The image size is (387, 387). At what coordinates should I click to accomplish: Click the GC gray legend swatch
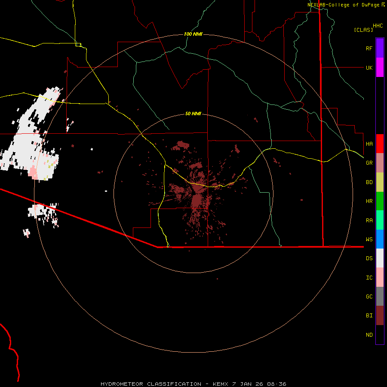[380, 296]
